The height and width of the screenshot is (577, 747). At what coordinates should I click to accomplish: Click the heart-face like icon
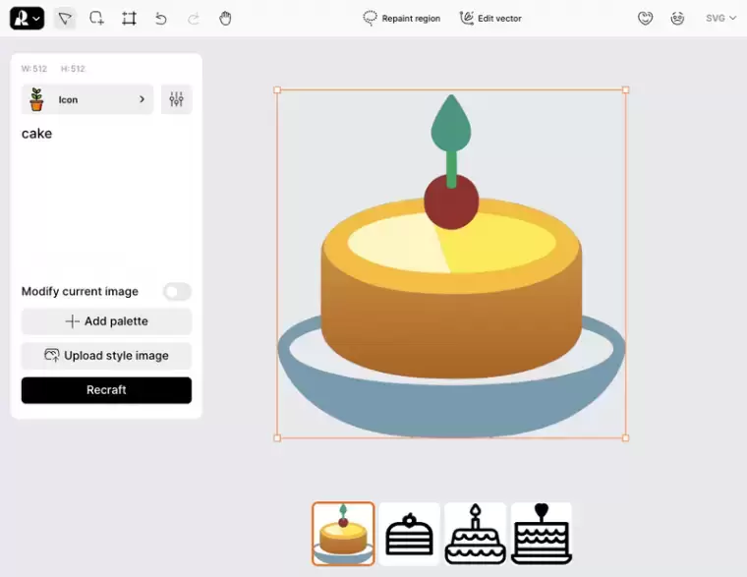(645, 18)
